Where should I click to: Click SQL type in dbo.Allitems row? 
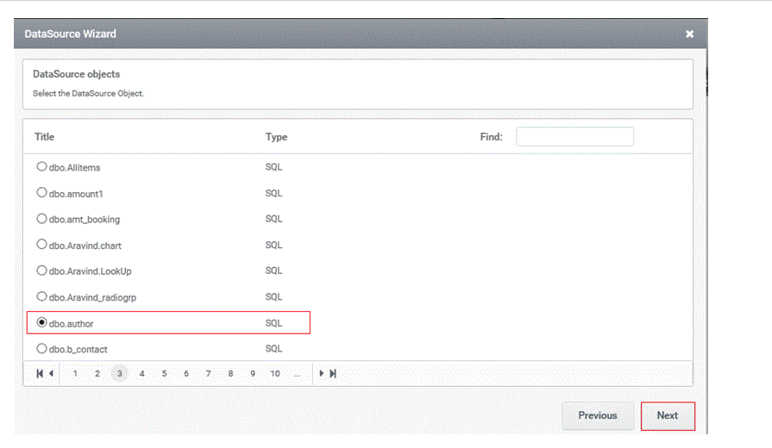tap(273, 167)
